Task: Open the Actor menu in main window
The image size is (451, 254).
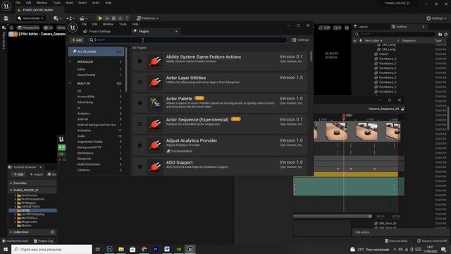Action: (x=96, y=3)
